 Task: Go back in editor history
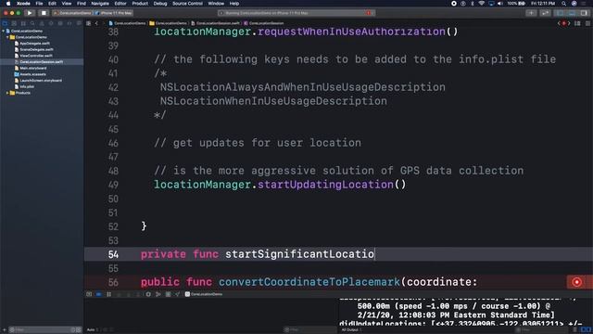coord(96,23)
